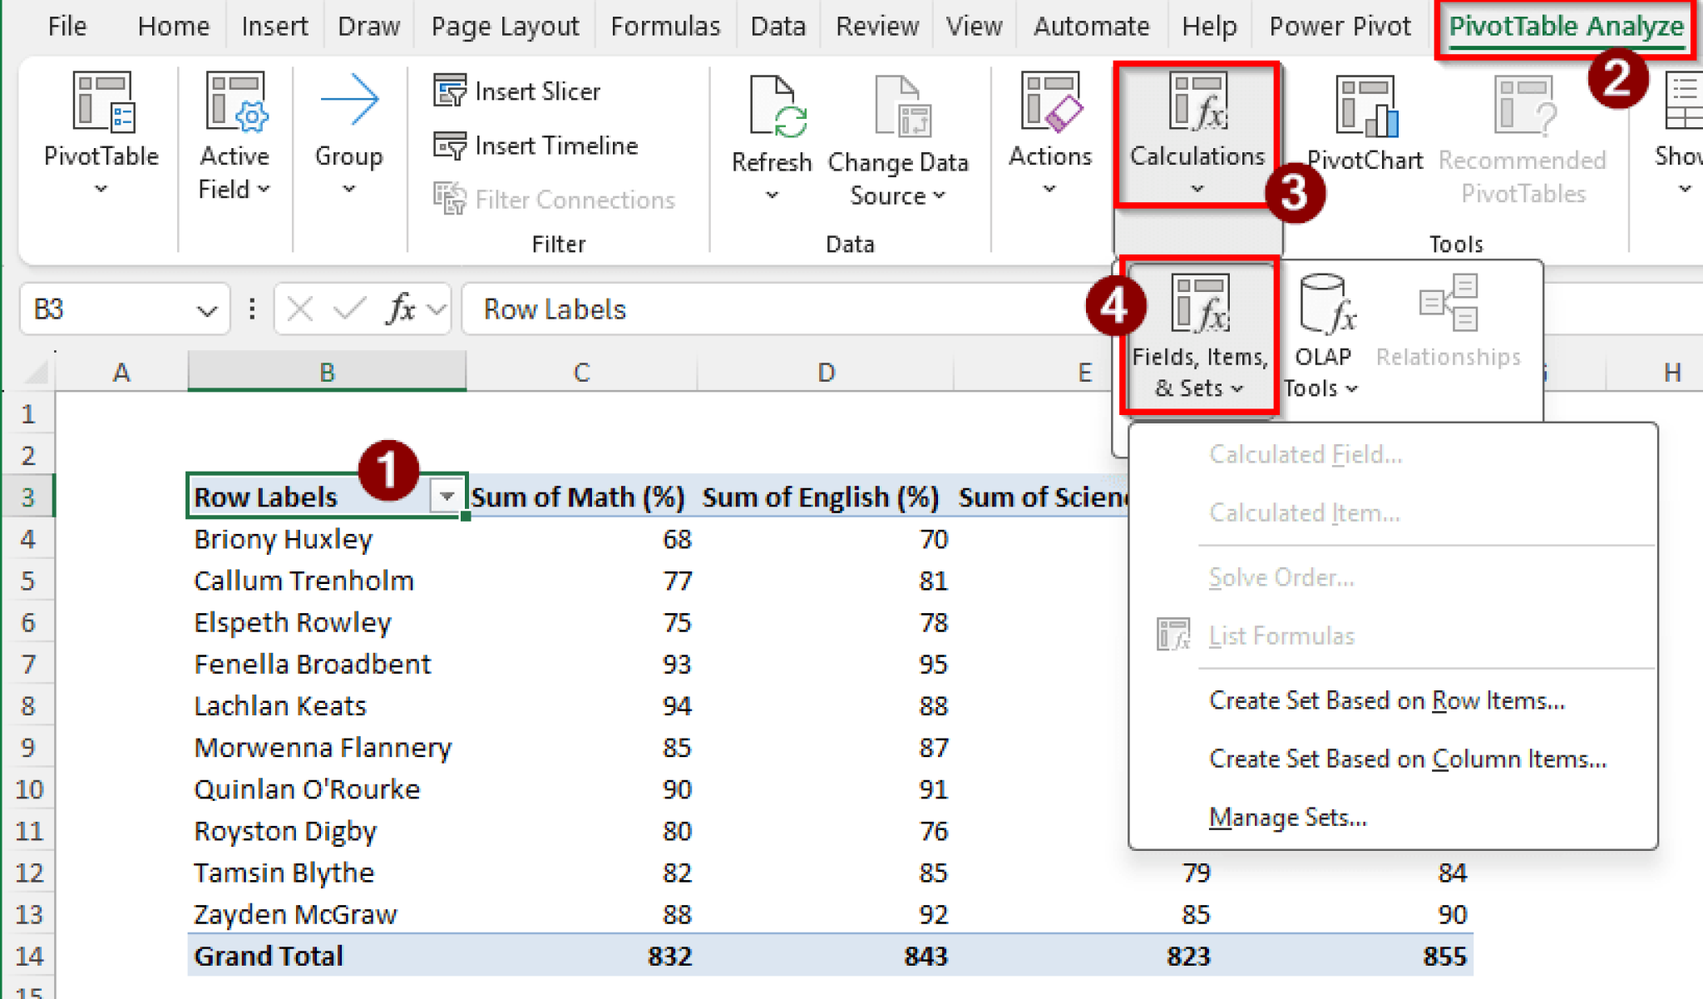Choose Create Set Based on Row Items

point(1386,700)
